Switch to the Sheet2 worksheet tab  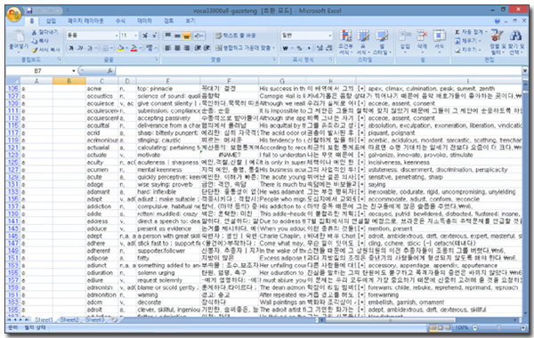pos(69,319)
